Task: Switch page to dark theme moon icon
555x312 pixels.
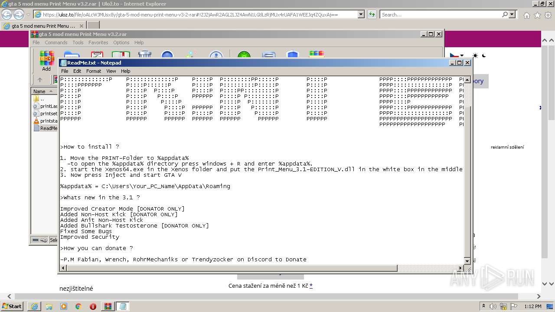Action: coord(484,55)
